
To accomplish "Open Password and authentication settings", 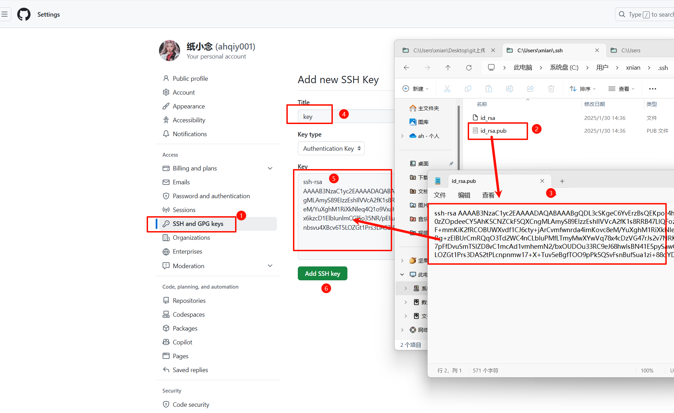I will pos(211,196).
